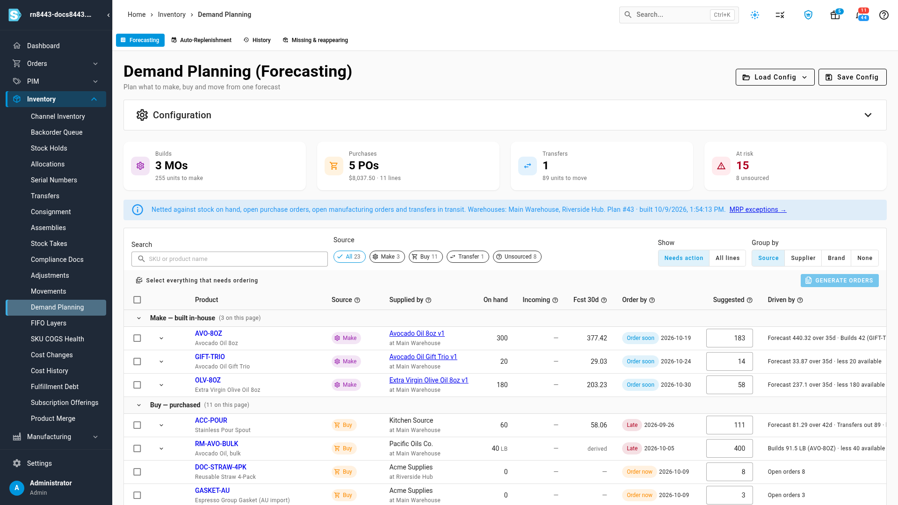The height and width of the screenshot is (505, 898).
Task: Expand the Configuration panel chevron
Action: tap(868, 115)
